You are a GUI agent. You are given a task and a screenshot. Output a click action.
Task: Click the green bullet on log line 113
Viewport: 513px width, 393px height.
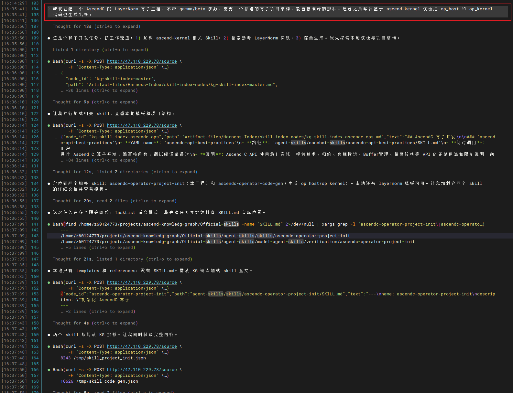click(49, 61)
